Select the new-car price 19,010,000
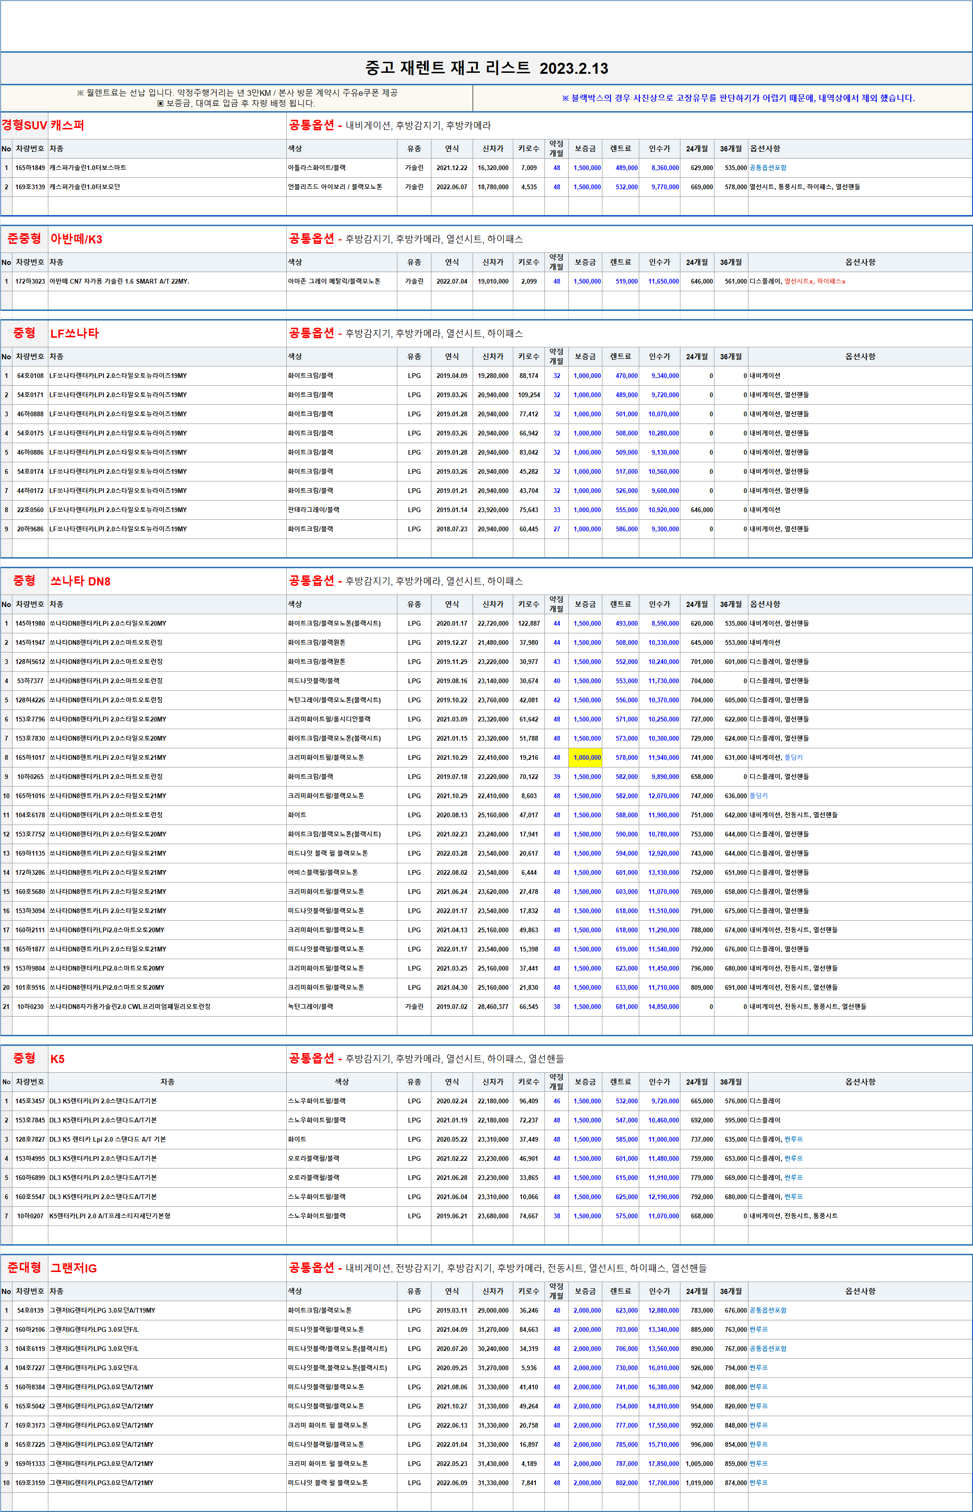Screen dimensions: 973x1512 pos(493,281)
